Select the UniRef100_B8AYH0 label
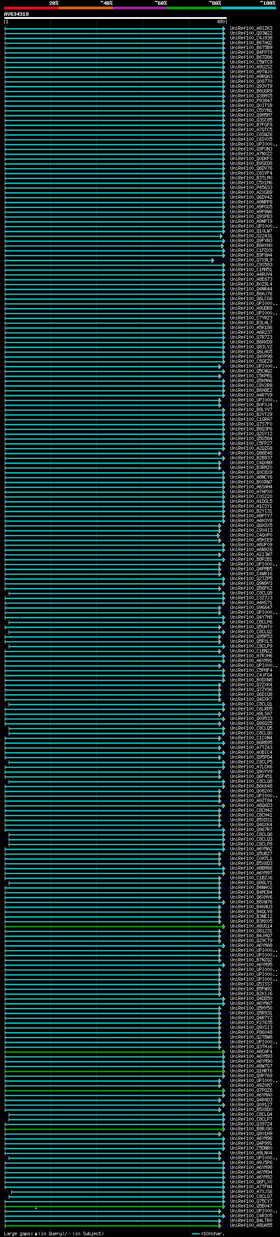Viewport: 280px width, 1237px height. [x=251, y=245]
